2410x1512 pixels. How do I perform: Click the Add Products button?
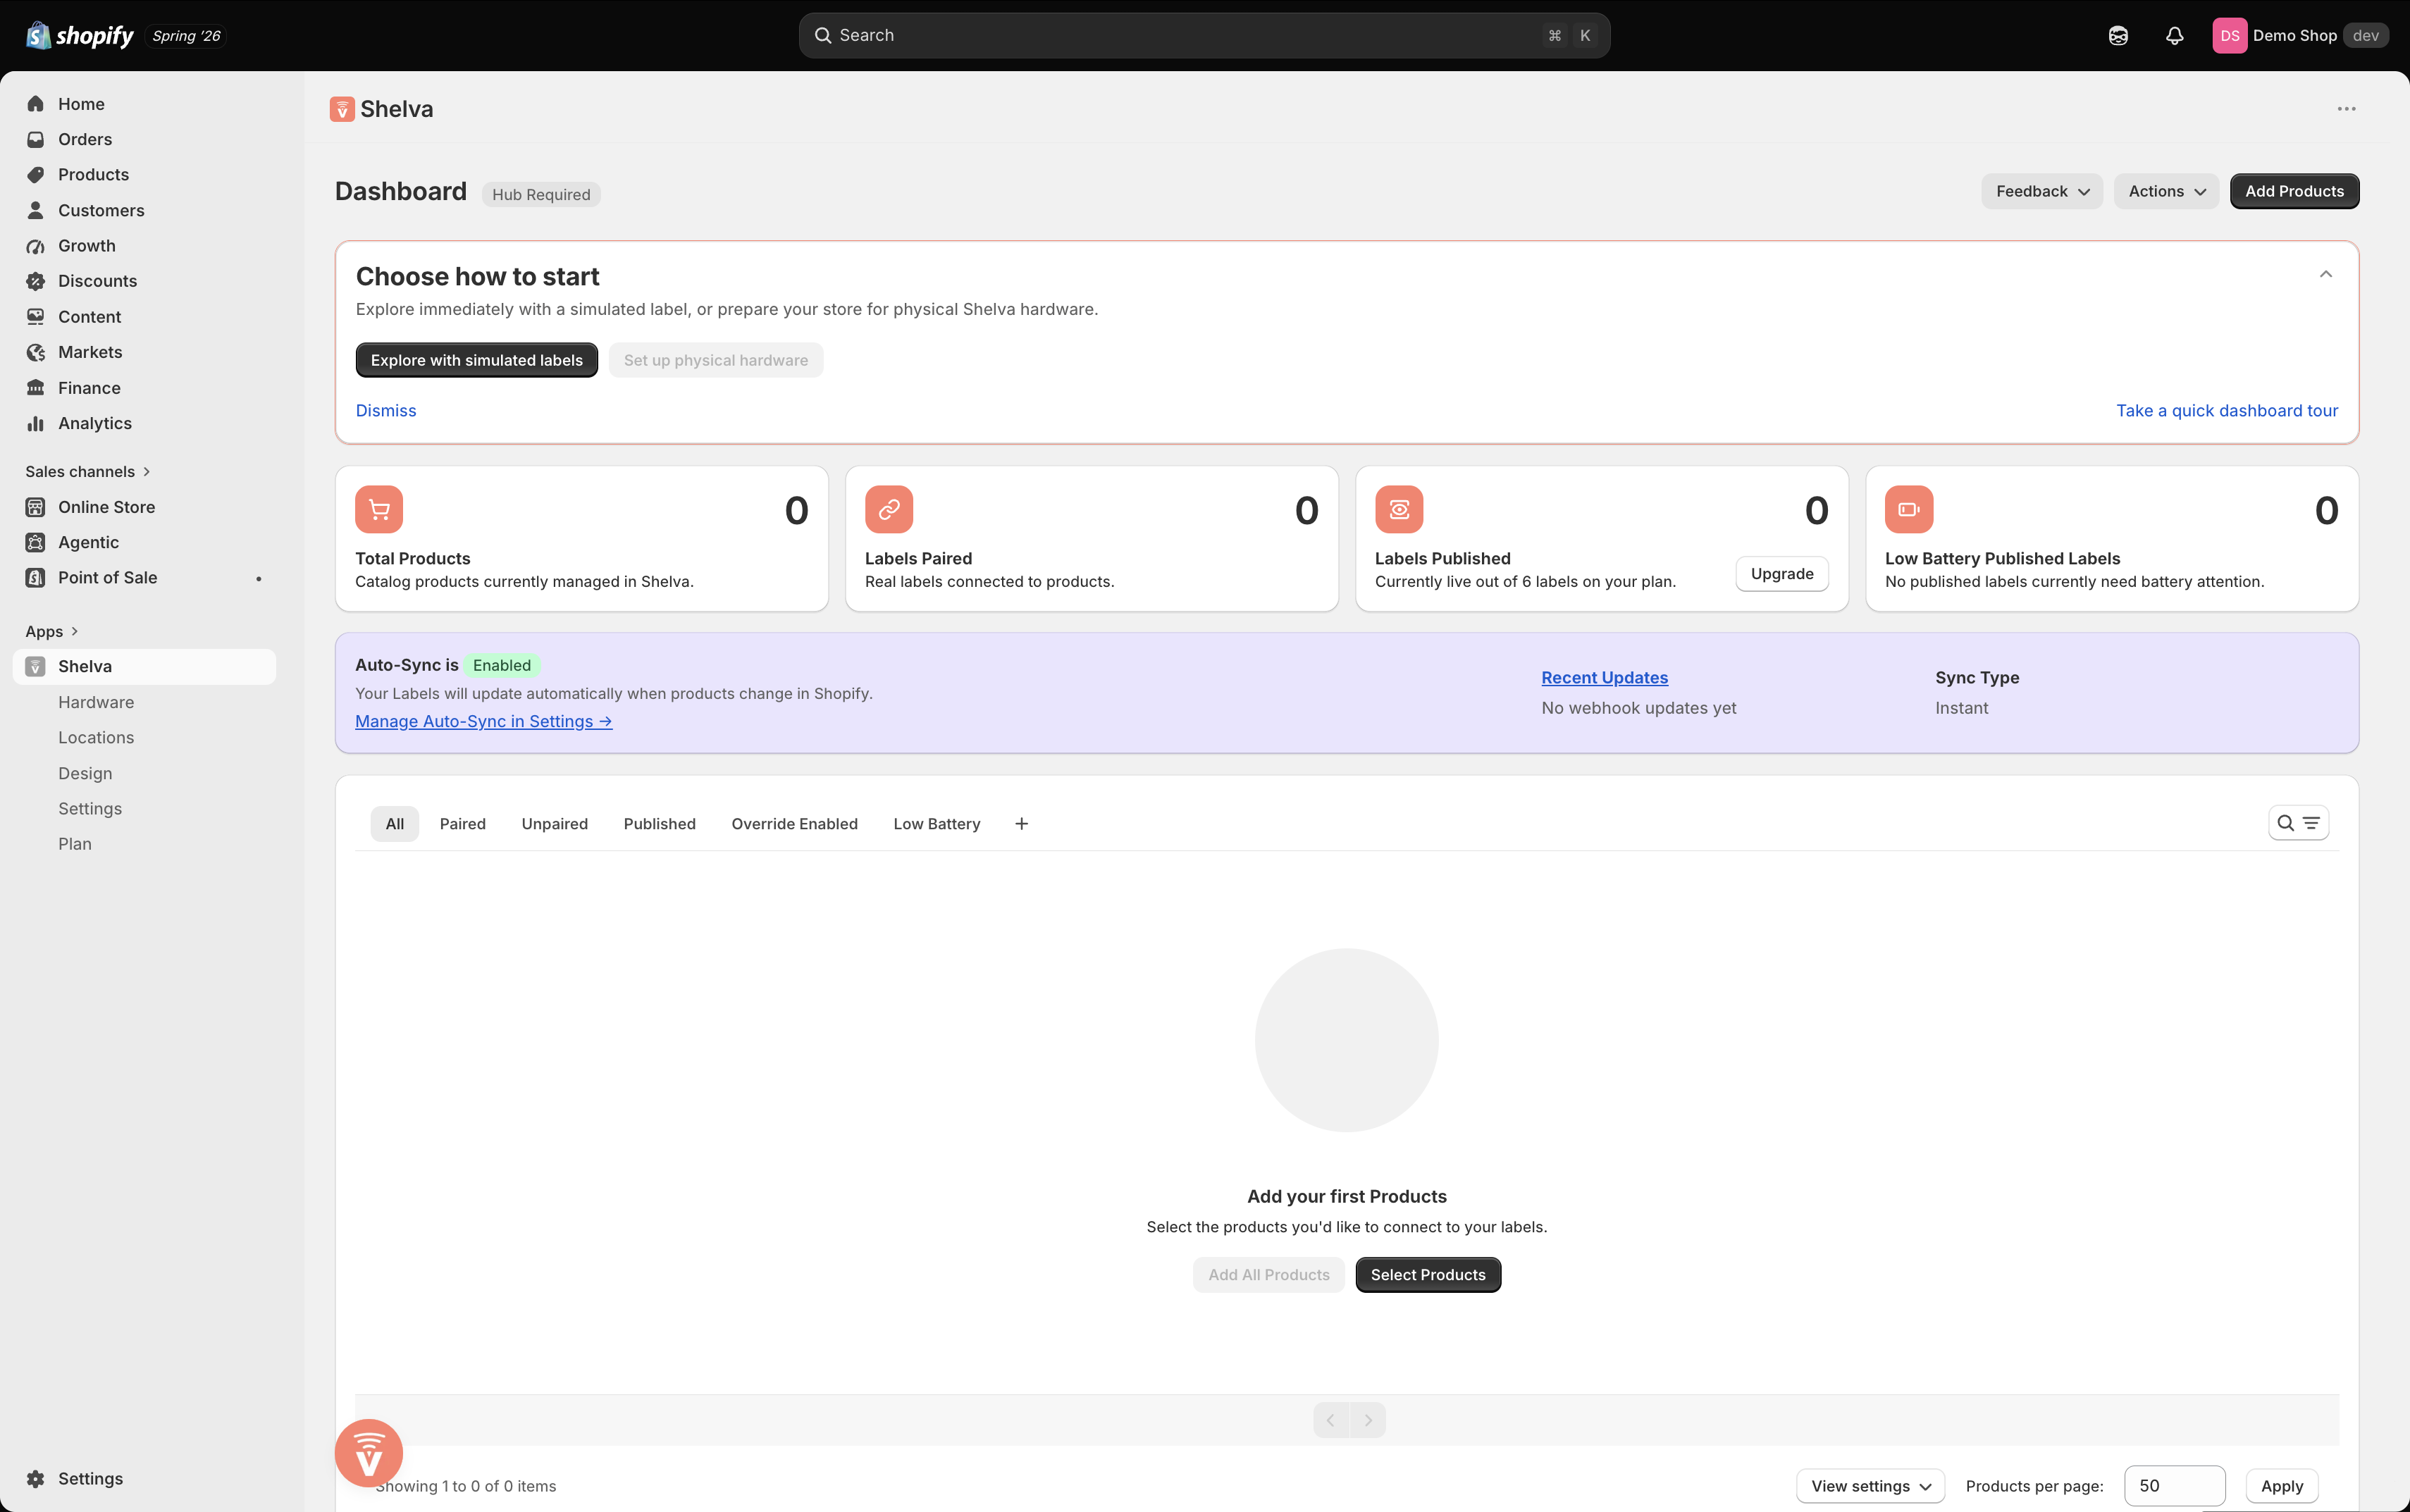point(2294,191)
